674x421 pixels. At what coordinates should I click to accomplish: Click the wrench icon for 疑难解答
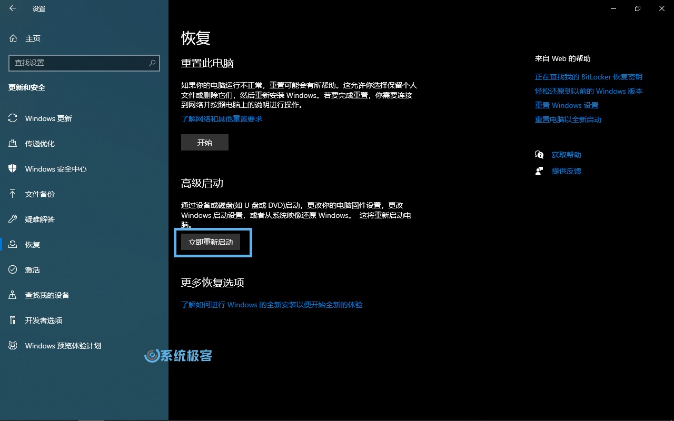coord(13,219)
